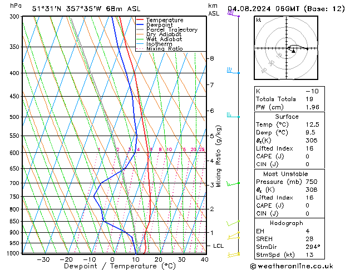Click the Totals Totals value 19
Screen dimensions: 350x270
pyautogui.click(x=309, y=99)
